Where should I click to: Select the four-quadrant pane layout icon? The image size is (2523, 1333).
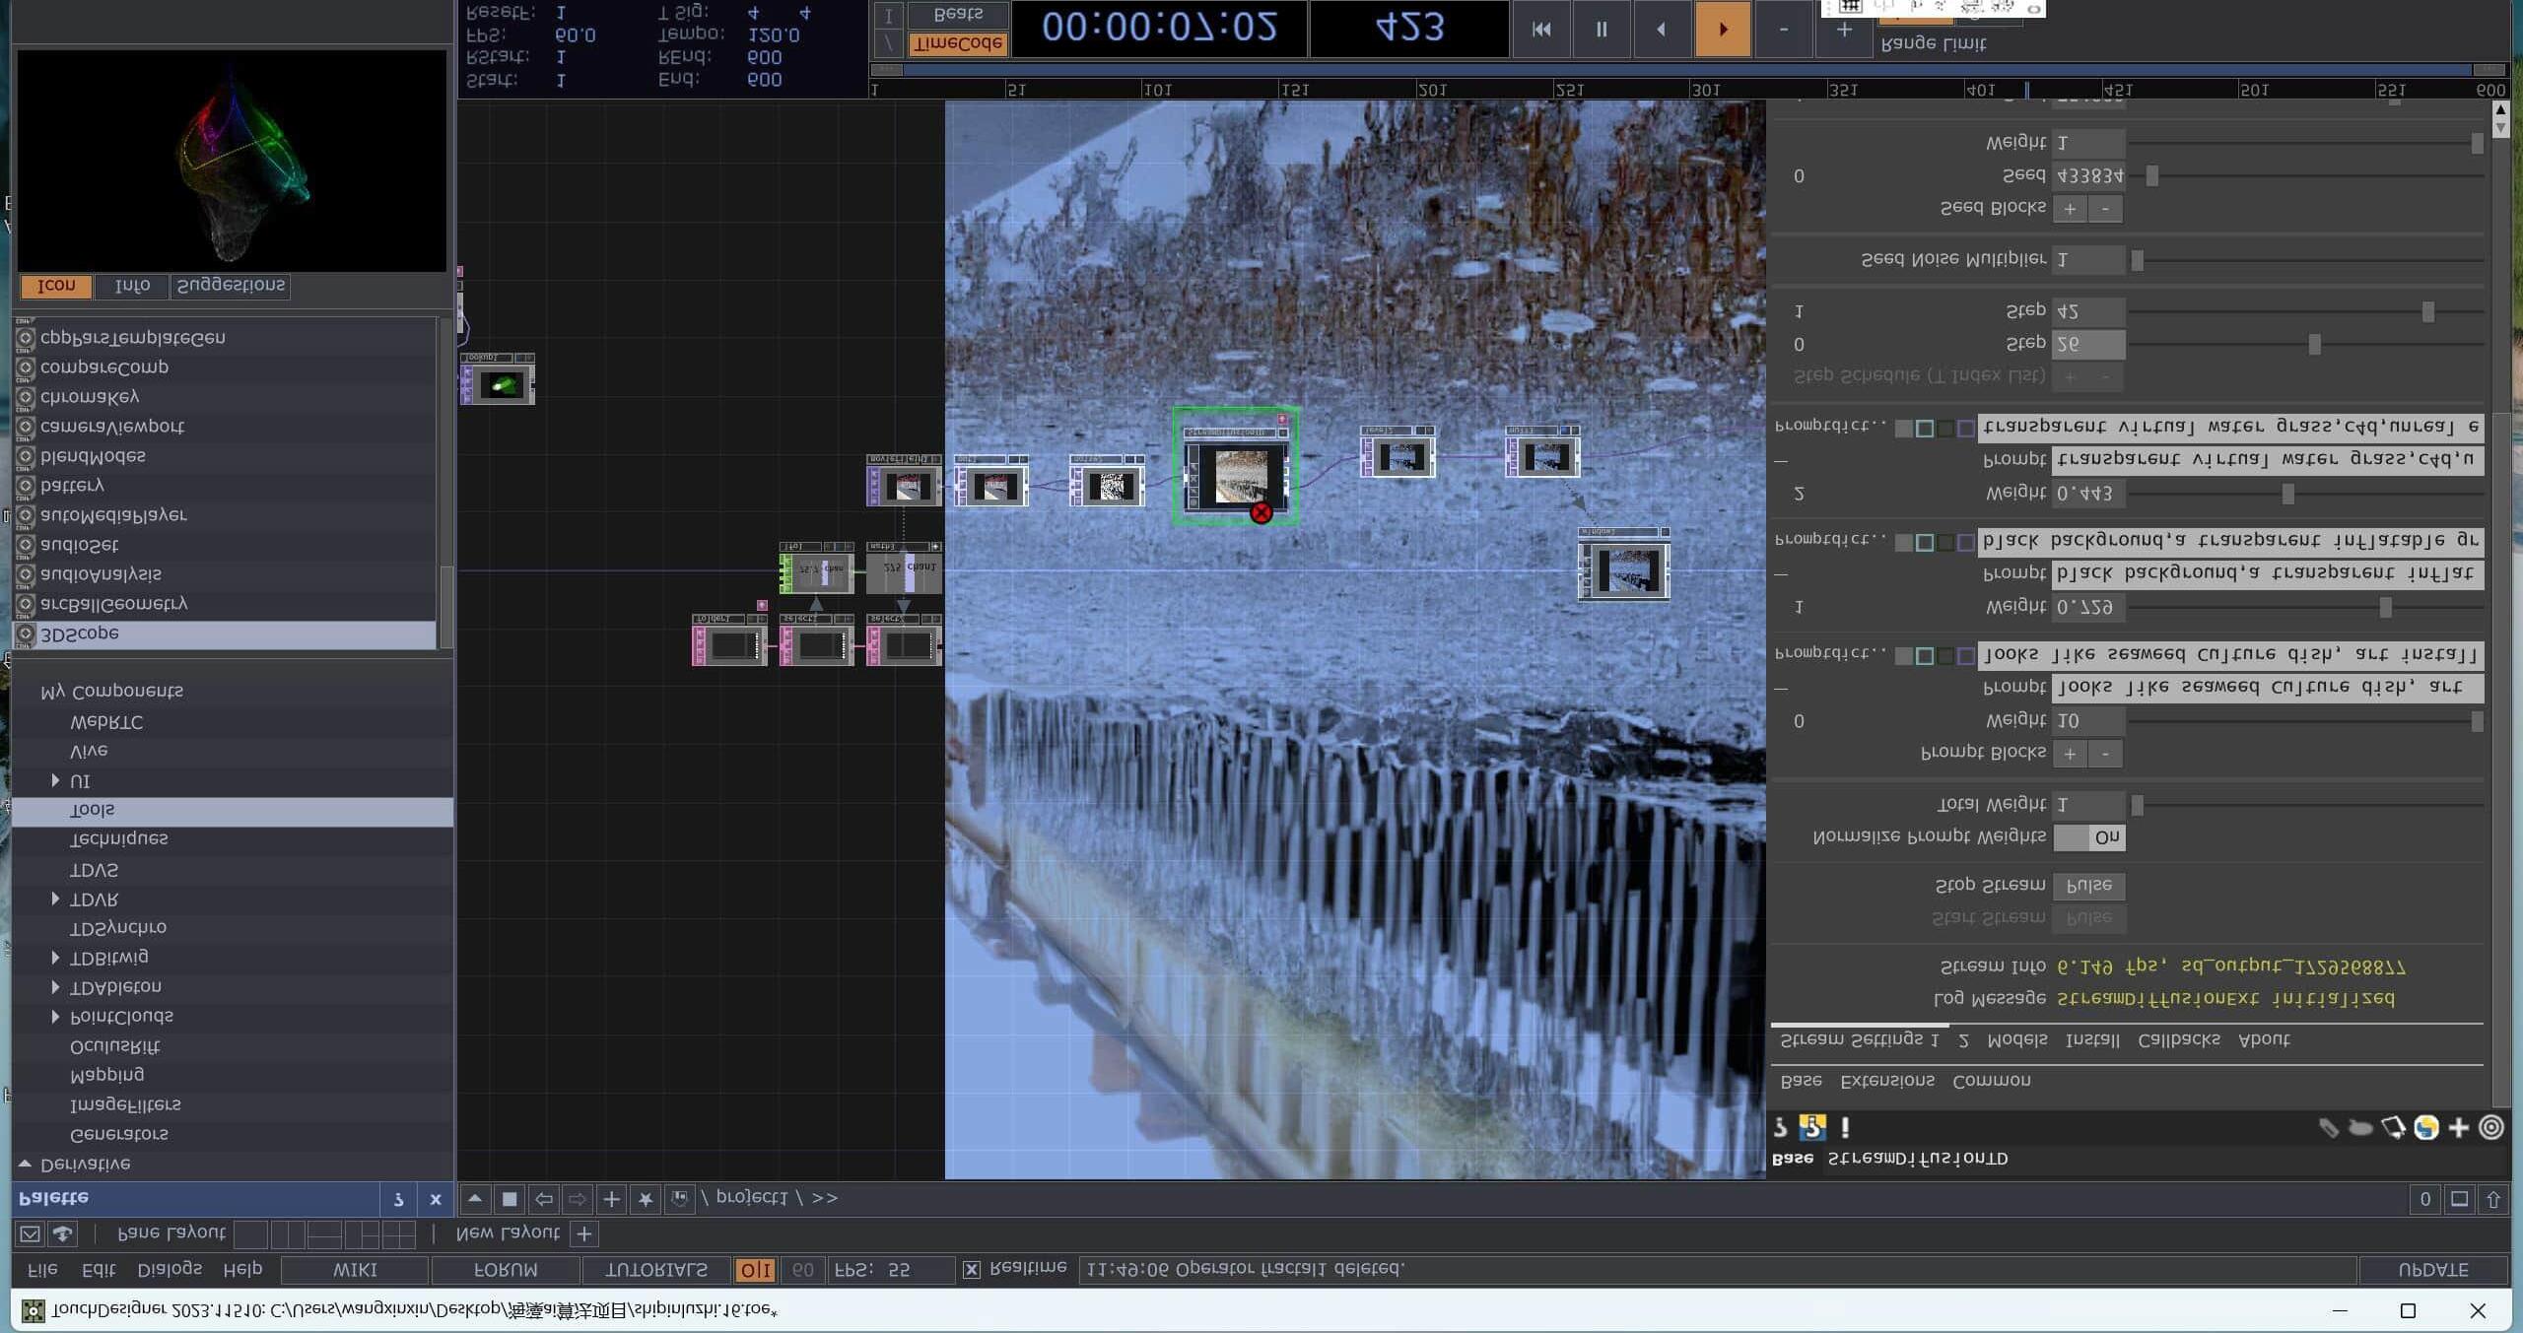point(398,1233)
